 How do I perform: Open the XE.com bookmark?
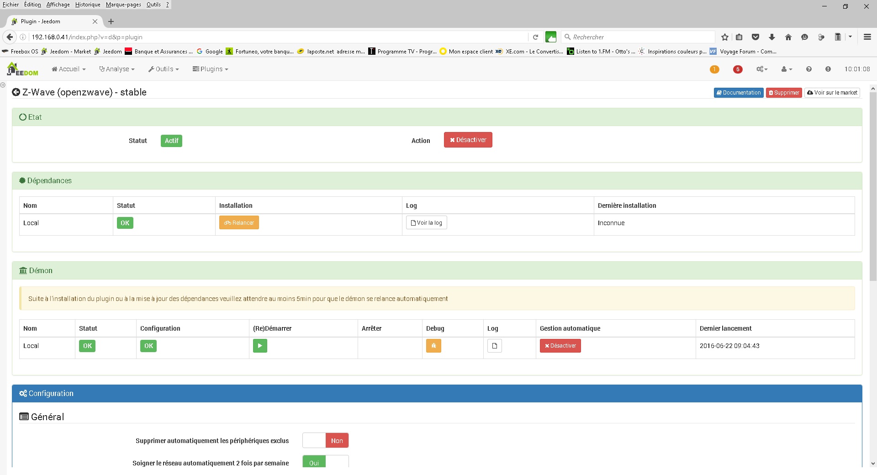tap(530, 52)
